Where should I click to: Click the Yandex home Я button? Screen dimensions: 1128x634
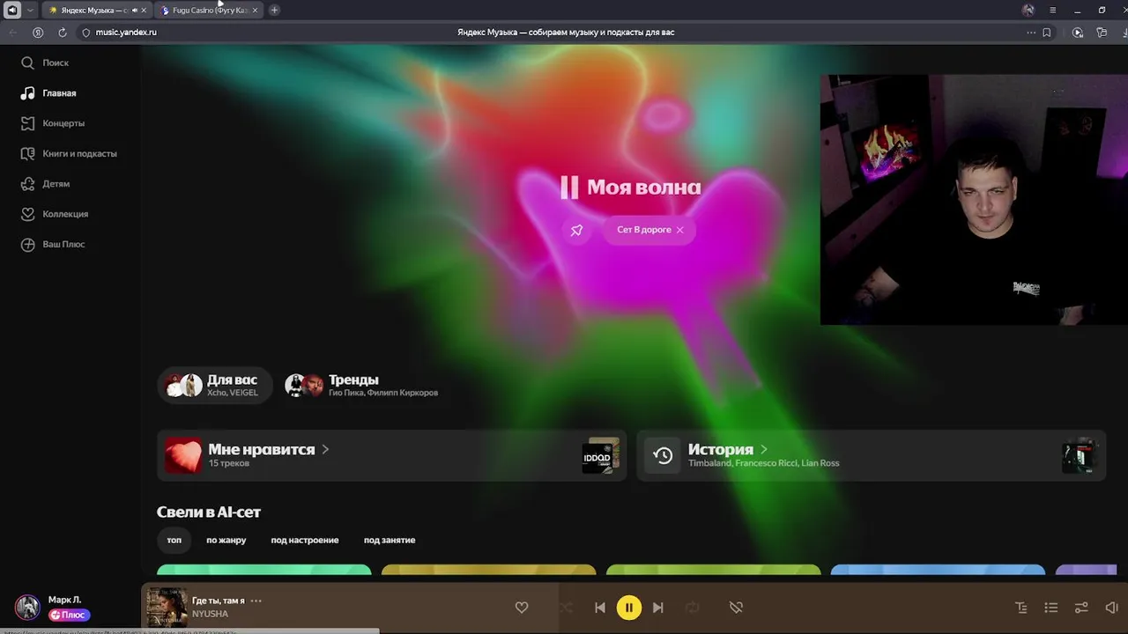pyautogui.click(x=38, y=33)
